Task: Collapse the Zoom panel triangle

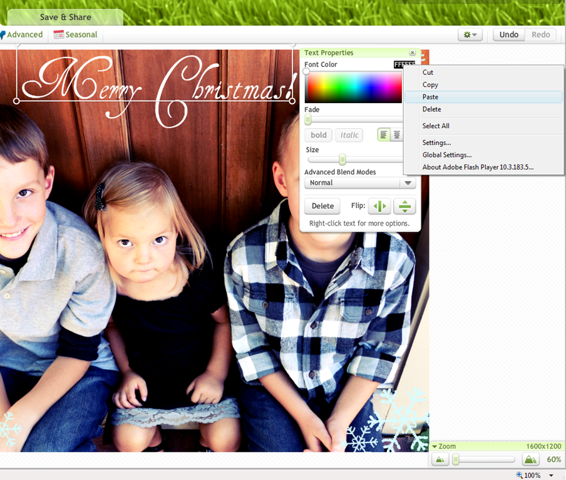Action: tap(435, 446)
